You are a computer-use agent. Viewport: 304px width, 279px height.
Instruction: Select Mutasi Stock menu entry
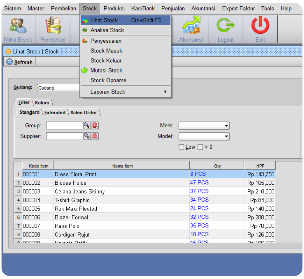[126, 71]
